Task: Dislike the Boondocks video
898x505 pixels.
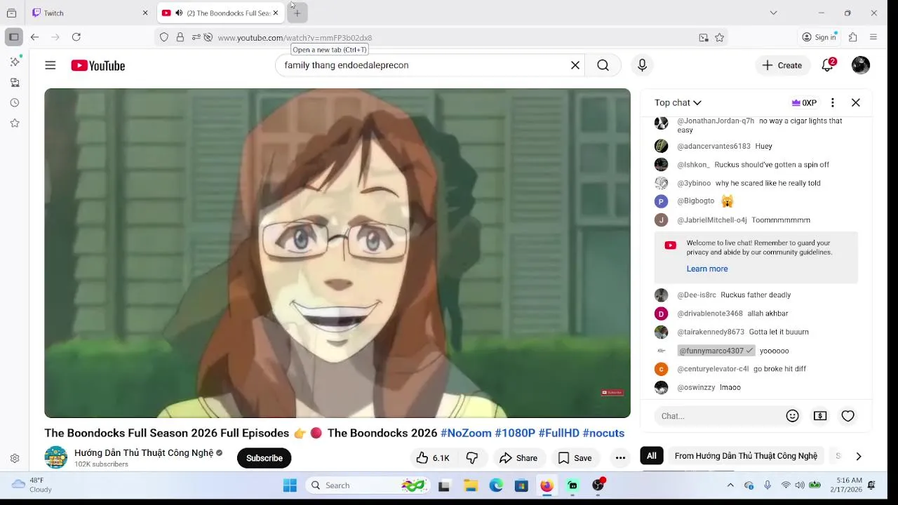Action: [x=472, y=458]
